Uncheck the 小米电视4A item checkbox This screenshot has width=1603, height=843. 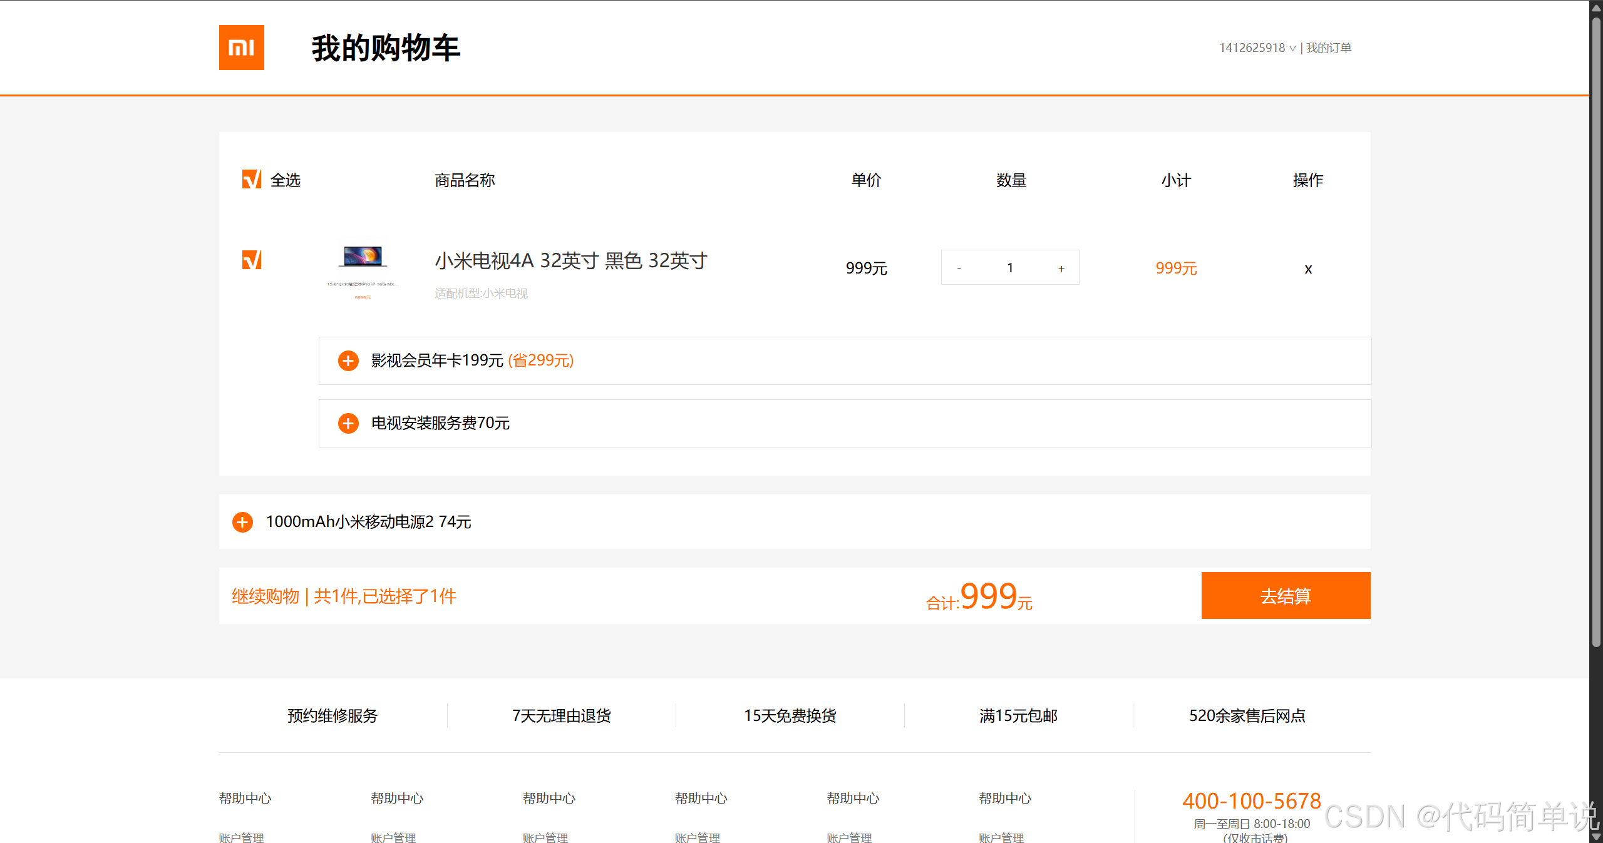pyautogui.click(x=251, y=260)
